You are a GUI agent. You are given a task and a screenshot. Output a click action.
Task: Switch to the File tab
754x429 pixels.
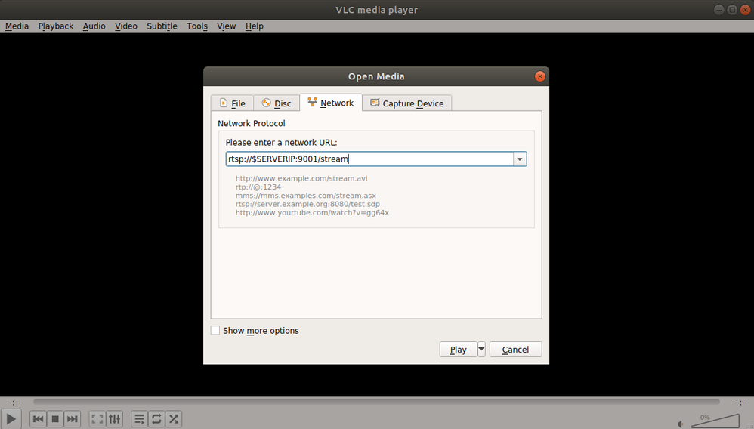pyautogui.click(x=232, y=103)
